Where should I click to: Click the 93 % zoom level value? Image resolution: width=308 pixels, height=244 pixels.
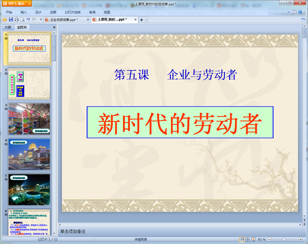(x=262, y=239)
